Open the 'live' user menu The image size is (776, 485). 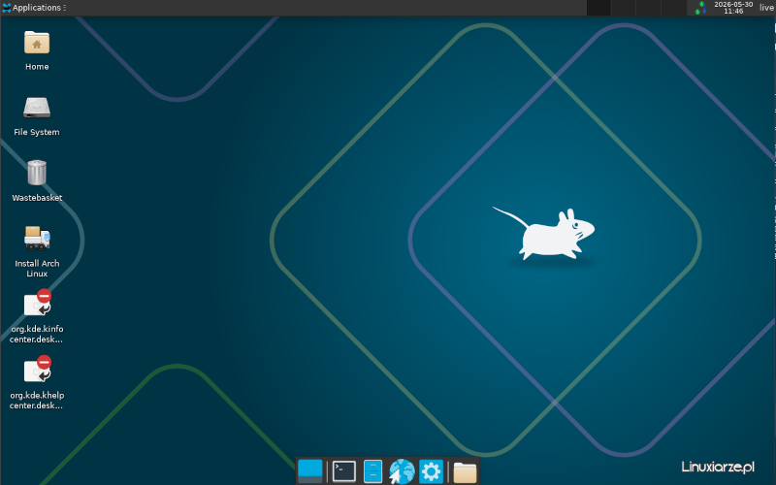(766, 8)
